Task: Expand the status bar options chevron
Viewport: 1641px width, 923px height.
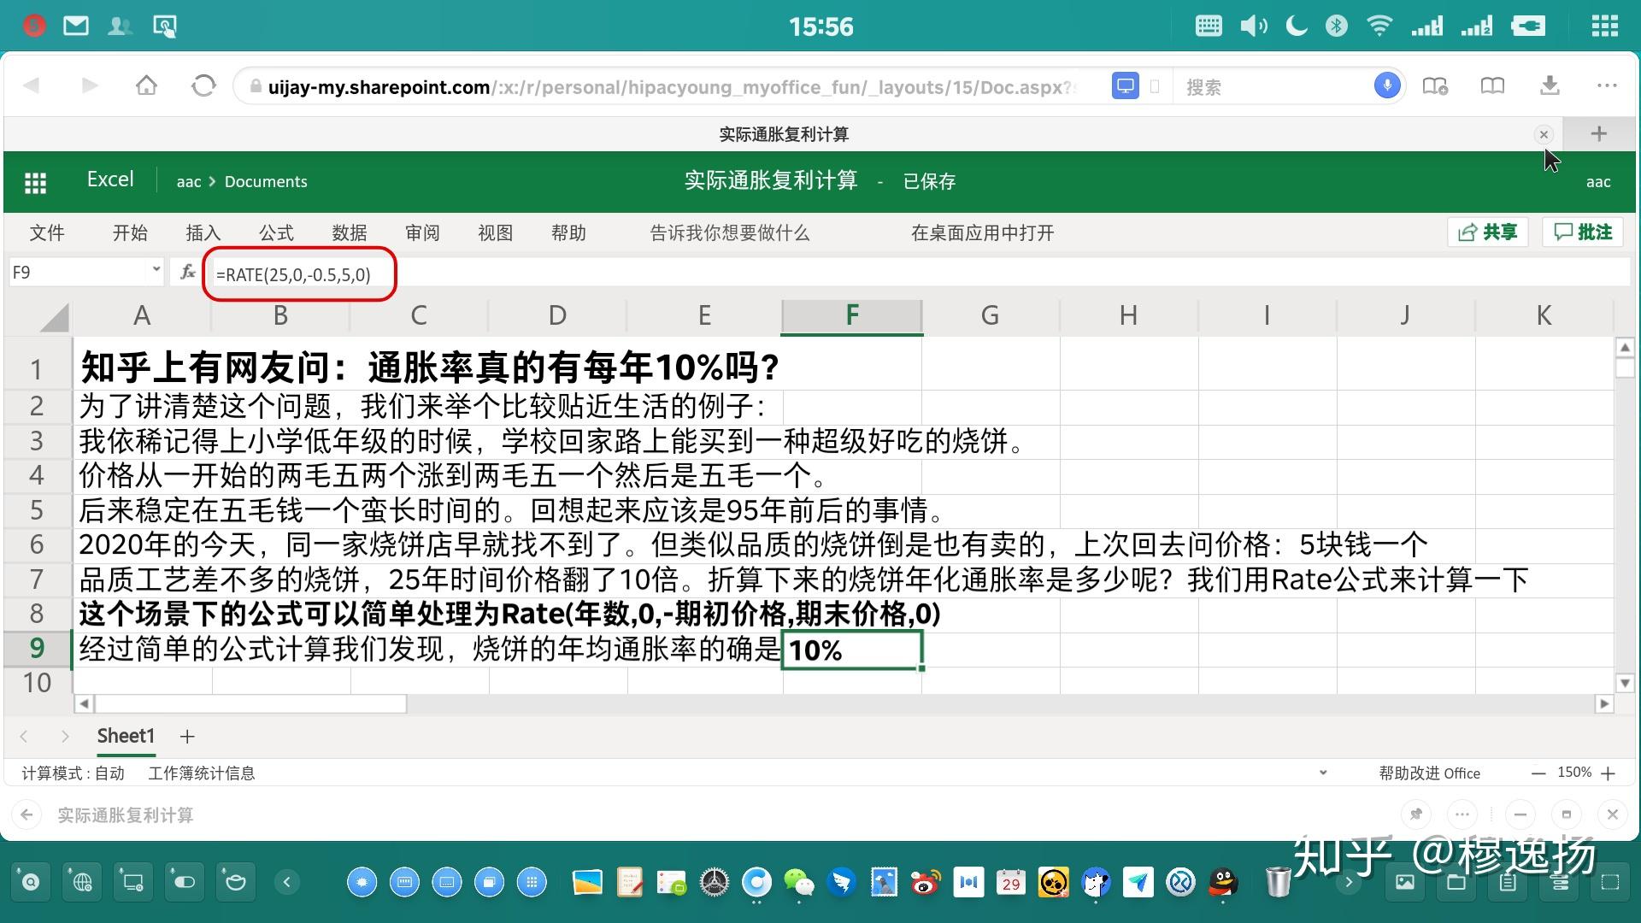Action: (x=1323, y=773)
